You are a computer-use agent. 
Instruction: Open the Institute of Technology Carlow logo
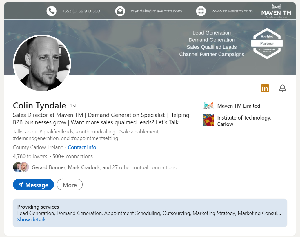208,120
